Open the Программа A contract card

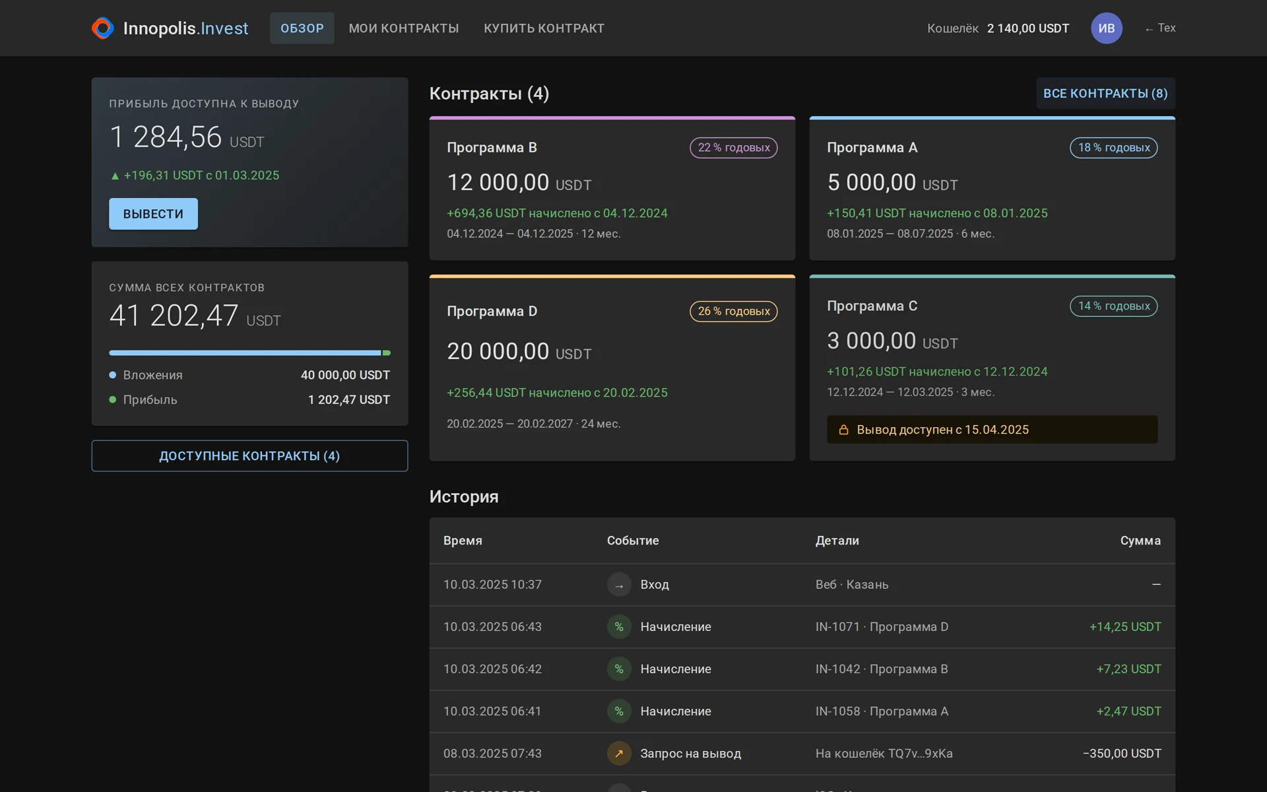click(x=992, y=189)
